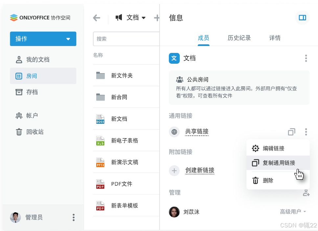Focus the 搜索 search field
Viewport: 318px width, 231px height.
coord(126,39)
